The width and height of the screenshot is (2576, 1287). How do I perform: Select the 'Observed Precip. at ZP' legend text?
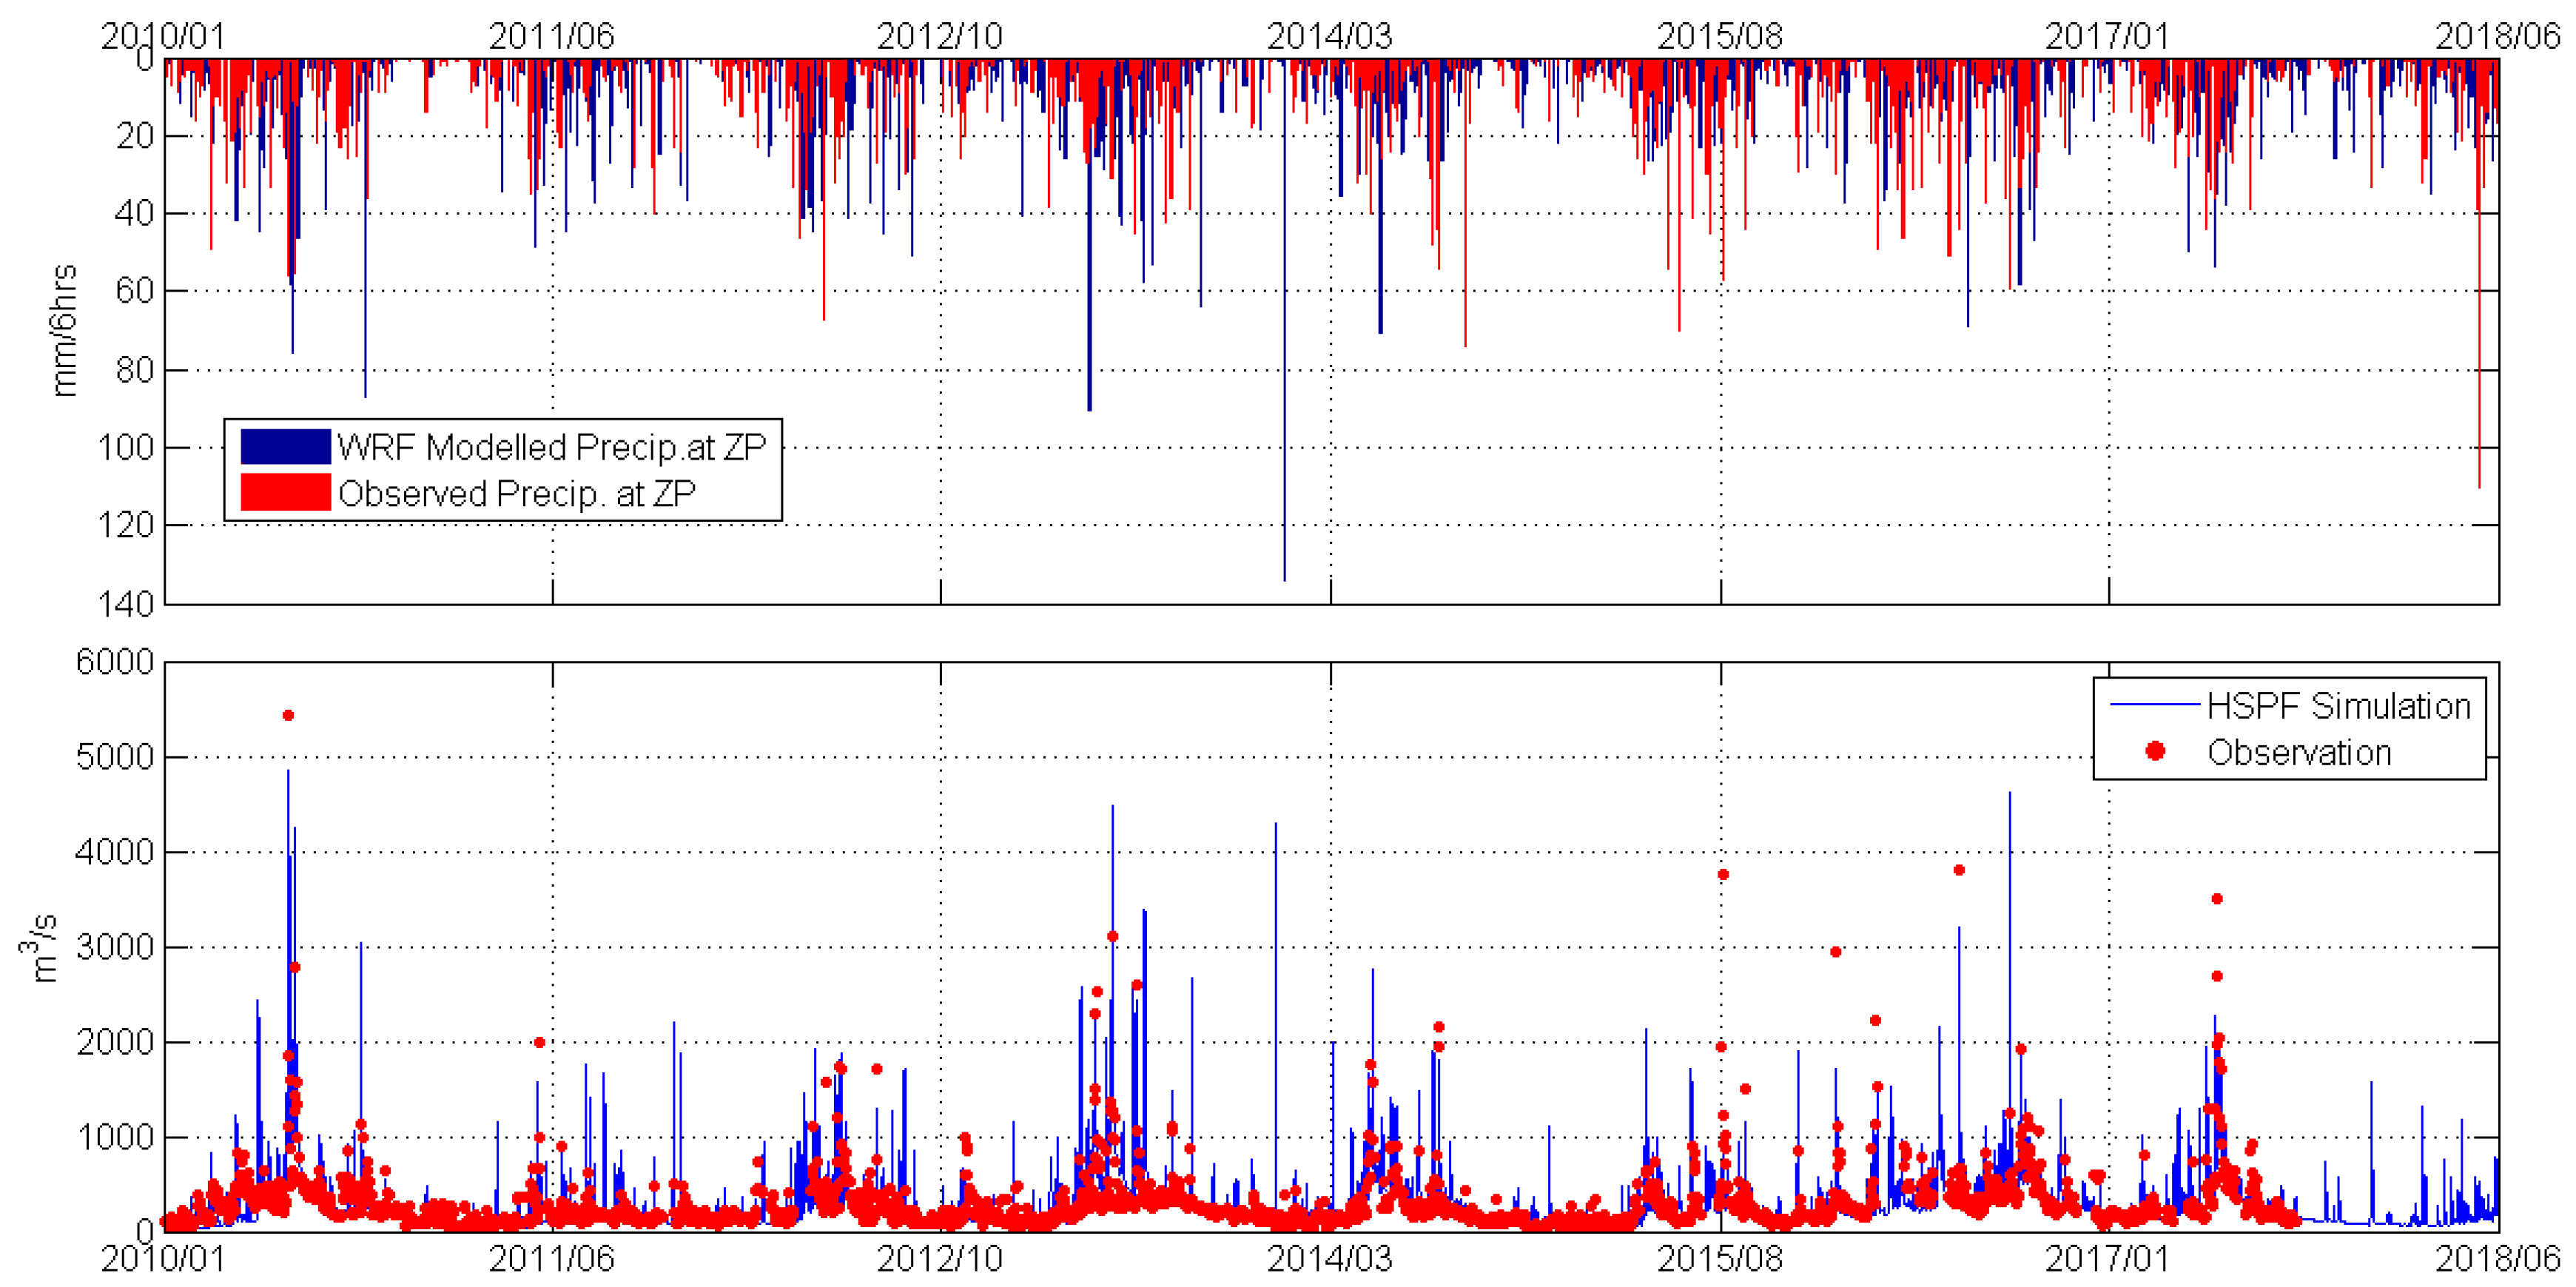tap(516, 493)
